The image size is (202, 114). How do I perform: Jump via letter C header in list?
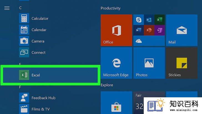coord(20,8)
